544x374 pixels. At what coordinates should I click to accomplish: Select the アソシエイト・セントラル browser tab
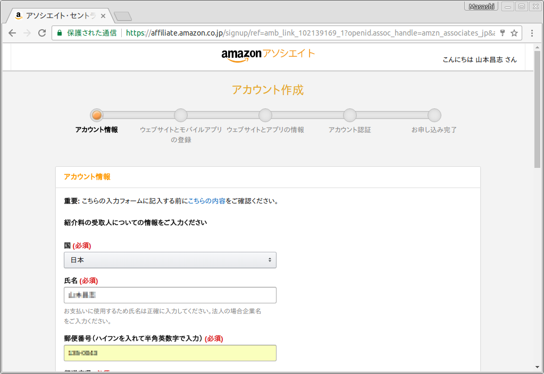tap(60, 15)
